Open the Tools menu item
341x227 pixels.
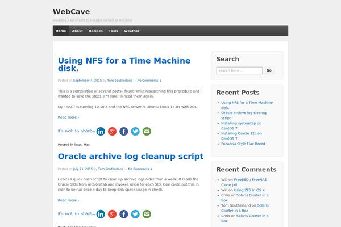point(113,31)
